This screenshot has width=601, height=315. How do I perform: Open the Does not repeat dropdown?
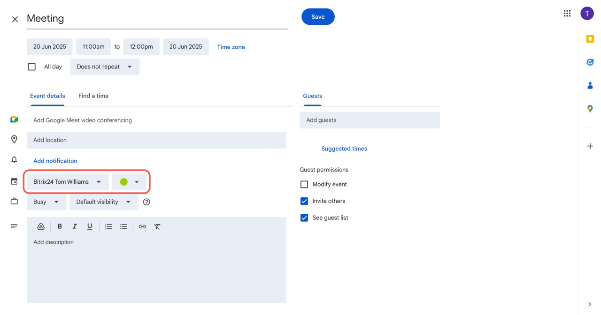(x=105, y=67)
